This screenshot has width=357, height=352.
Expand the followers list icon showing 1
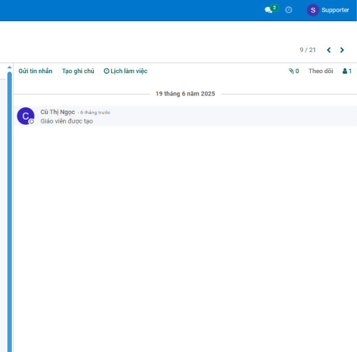(347, 72)
